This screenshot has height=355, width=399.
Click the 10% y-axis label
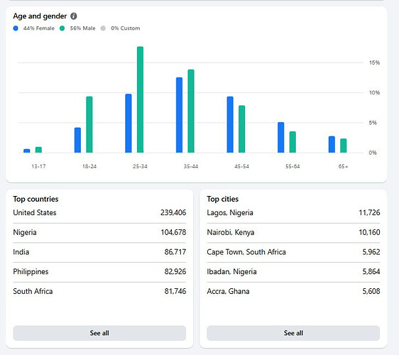pyautogui.click(x=375, y=92)
